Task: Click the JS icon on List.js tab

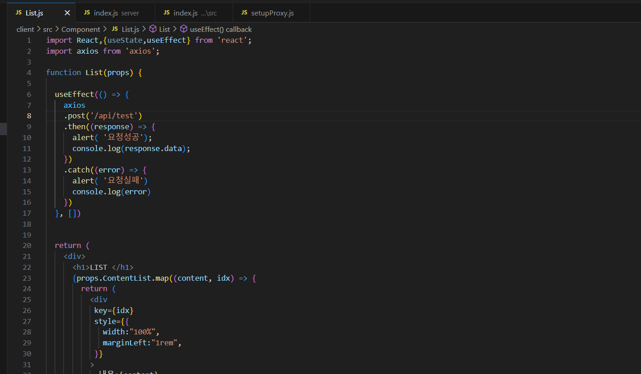Action: pos(18,13)
